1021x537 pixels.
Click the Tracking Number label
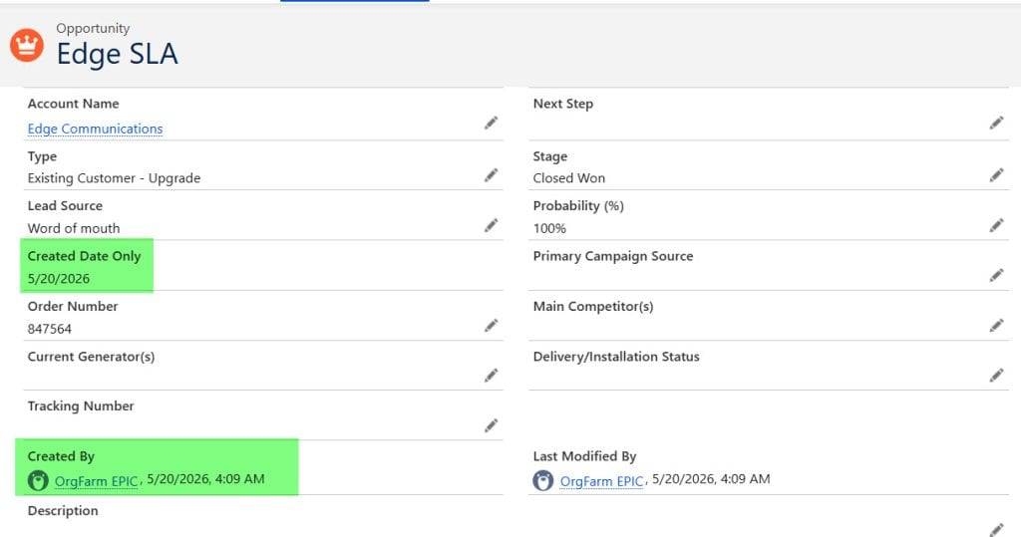coord(81,406)
